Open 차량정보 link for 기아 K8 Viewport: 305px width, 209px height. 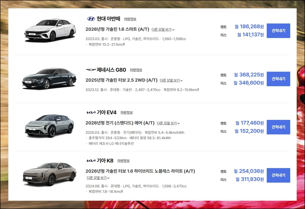123,161
